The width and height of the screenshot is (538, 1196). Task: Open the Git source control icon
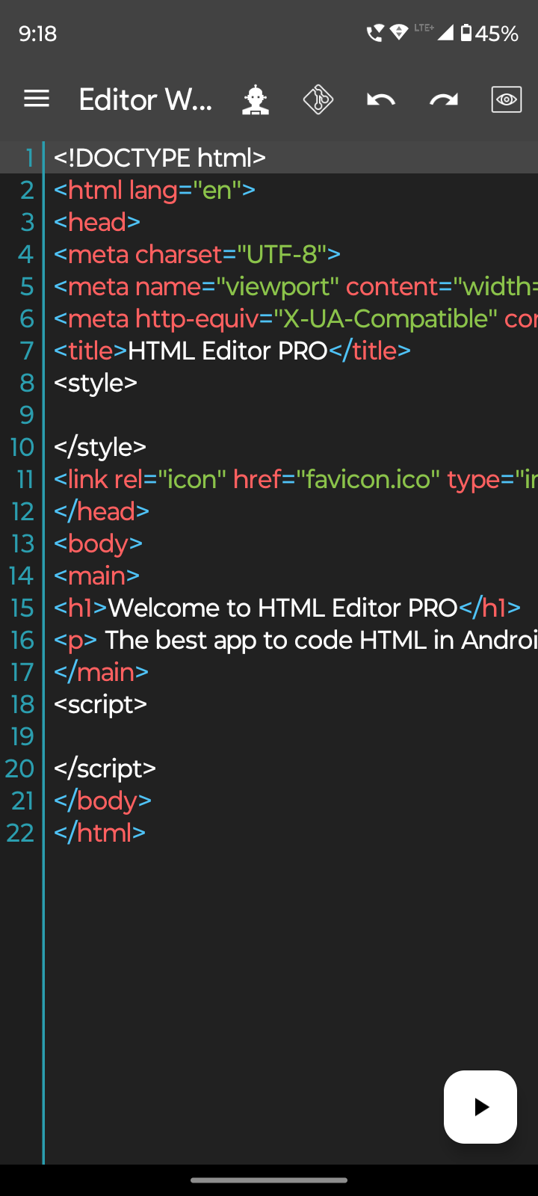pos(318,99)
